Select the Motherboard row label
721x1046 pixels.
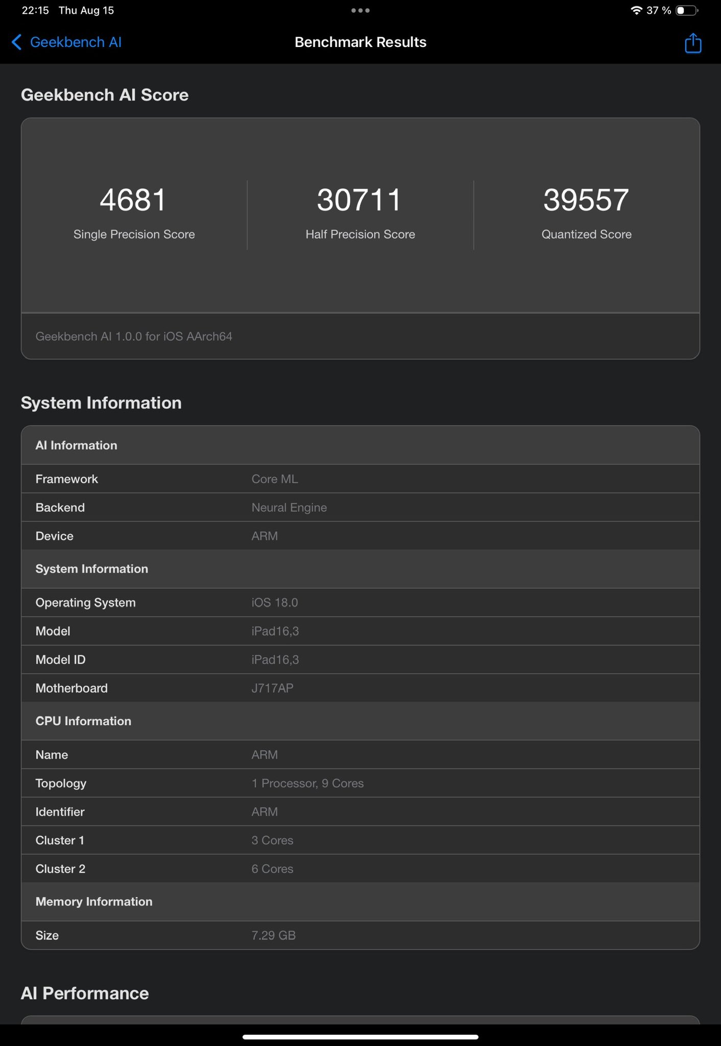point(71,688)
